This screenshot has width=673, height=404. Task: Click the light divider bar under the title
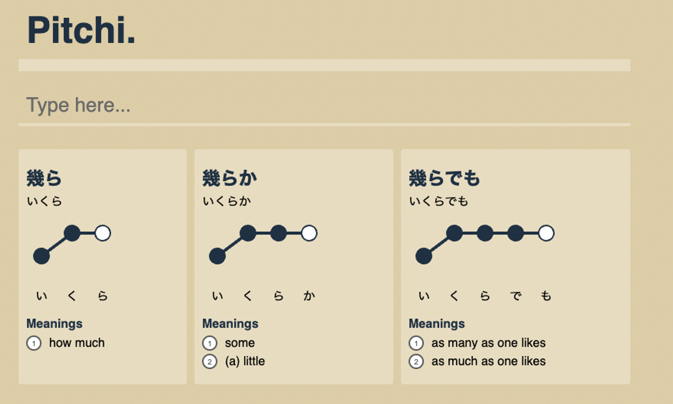tap(324, 65)
